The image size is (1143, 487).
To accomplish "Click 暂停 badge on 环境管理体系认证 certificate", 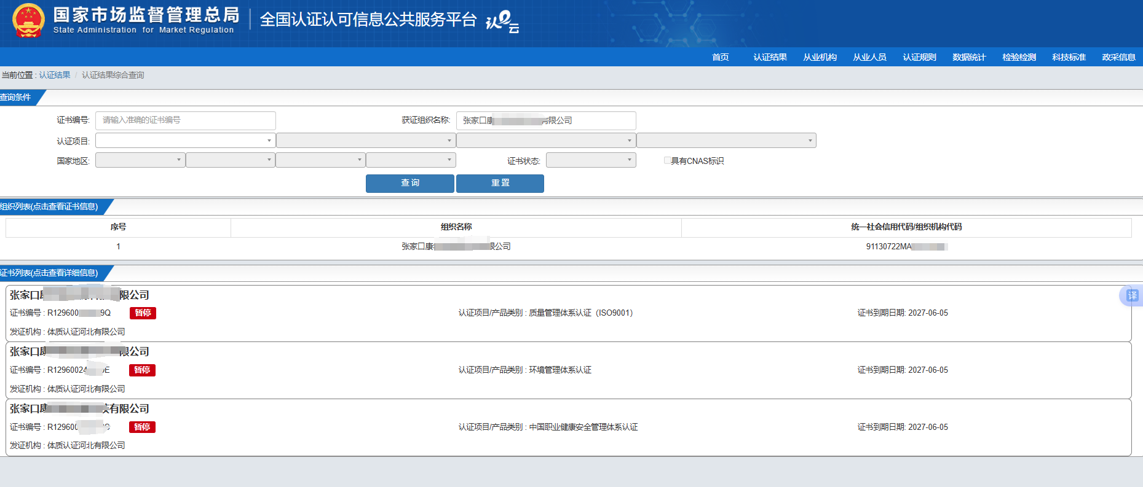I will coord(142,370).
